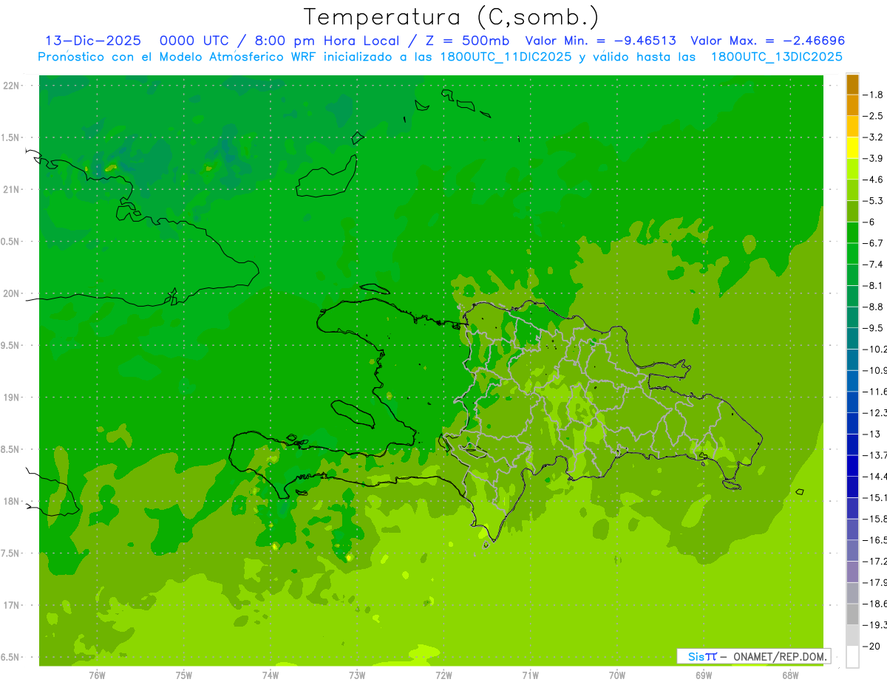Click the "-8.1" colorbar value
The image size is (887, 685).
(873, 286)
